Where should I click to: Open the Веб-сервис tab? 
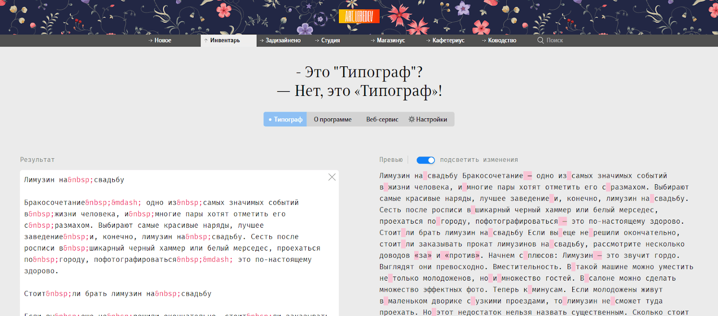point(382,119)
